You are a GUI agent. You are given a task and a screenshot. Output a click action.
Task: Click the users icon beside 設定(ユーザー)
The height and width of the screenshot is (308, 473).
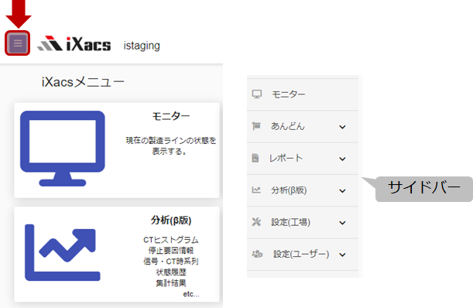[257, 254]
